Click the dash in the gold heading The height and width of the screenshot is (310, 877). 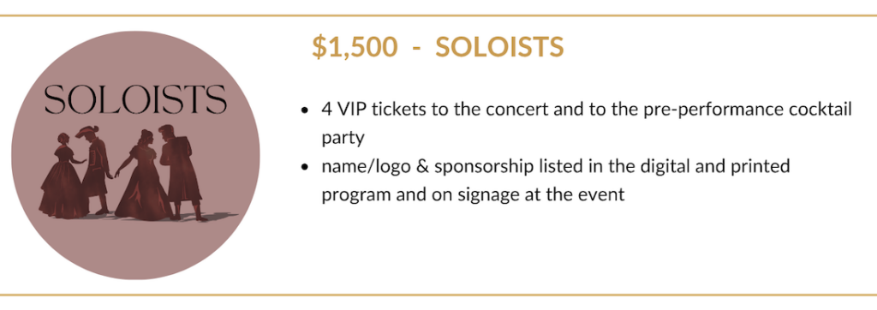tap(416, 49)
